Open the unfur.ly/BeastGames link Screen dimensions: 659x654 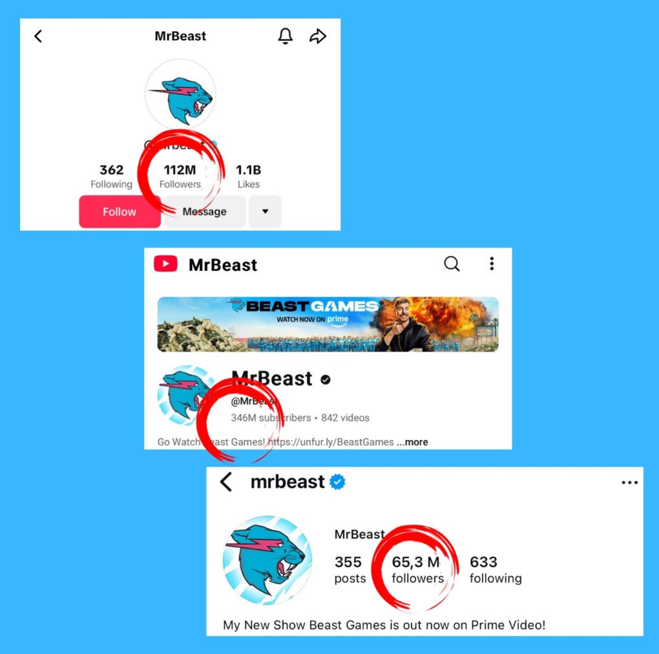tap(330, 442)
